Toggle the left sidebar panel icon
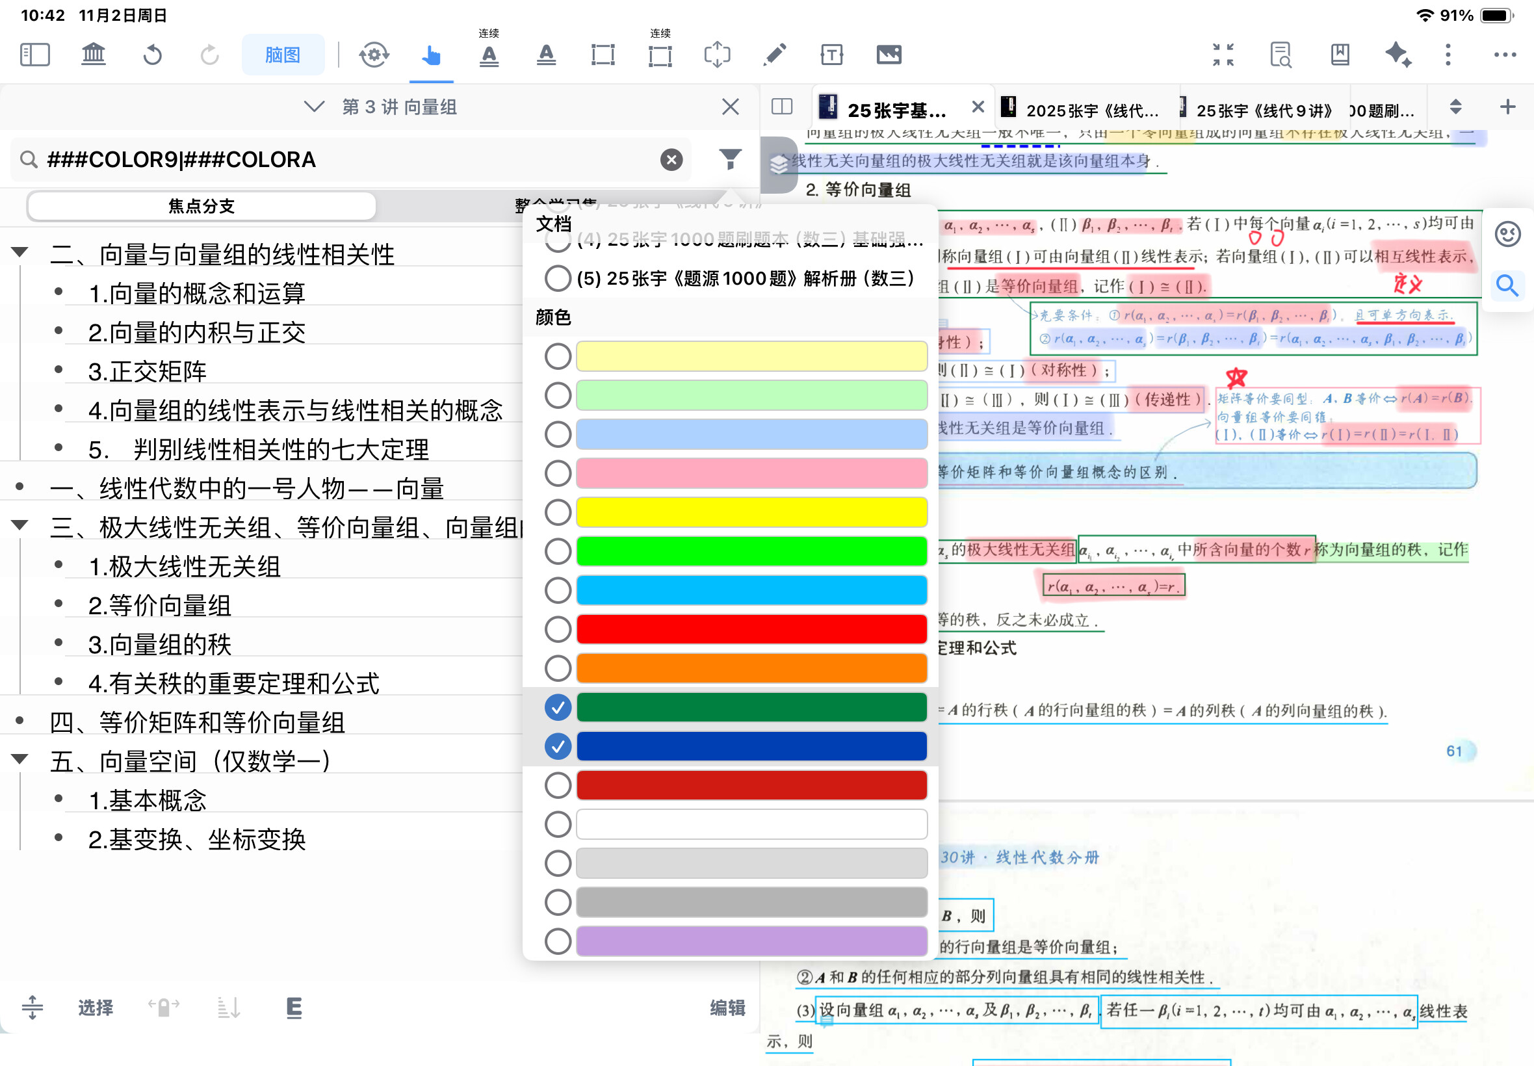The width and height of the screenshot is (1534, 1066). [x=34, y=55]
